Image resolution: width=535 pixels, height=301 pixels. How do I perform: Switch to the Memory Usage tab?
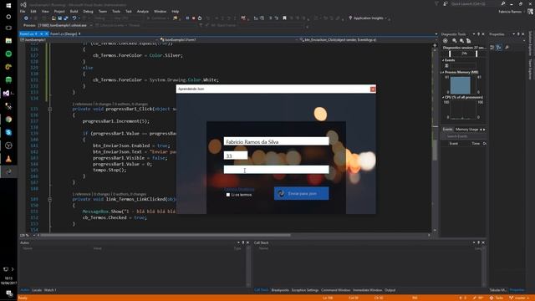(x=466, y=130)
